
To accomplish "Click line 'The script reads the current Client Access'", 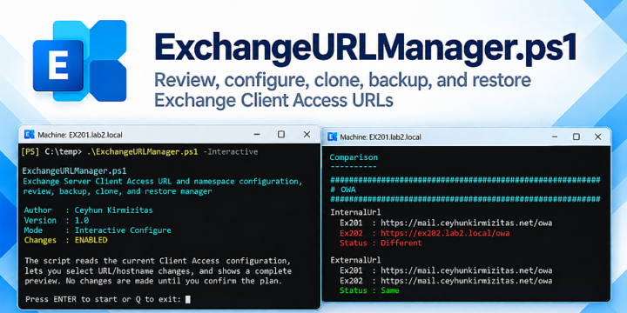I will click(x=158, y=261).
